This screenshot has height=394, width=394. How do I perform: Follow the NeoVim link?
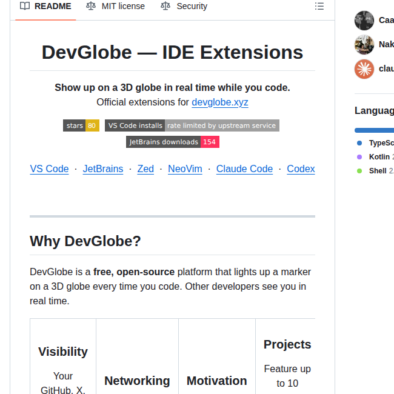pyautogui.click(x=185, y=169)
